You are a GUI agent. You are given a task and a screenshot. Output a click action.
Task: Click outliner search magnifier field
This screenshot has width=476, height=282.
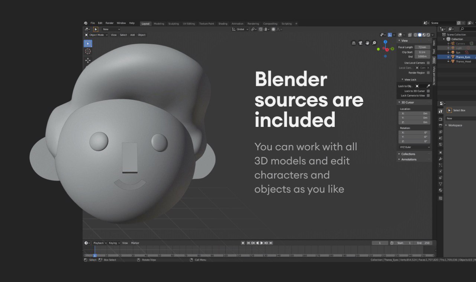(x=467, y=29)
